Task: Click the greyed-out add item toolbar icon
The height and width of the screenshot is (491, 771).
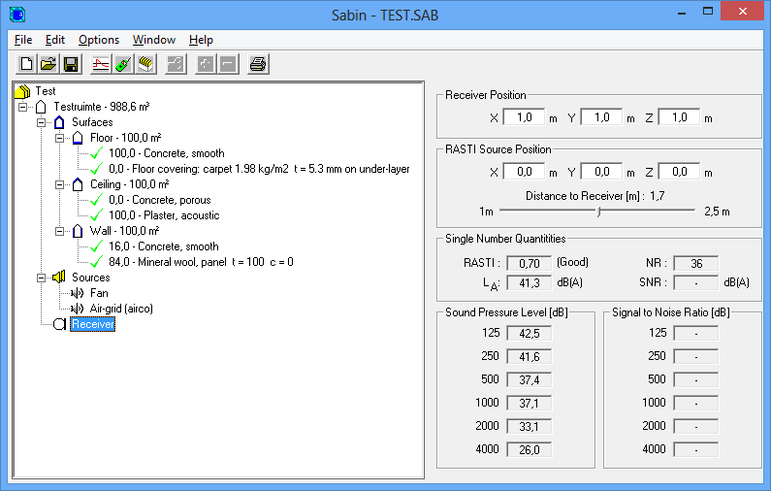Action: coord(206,64)
